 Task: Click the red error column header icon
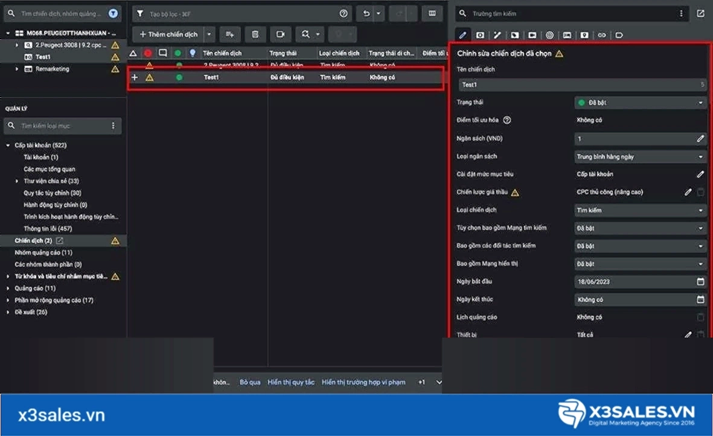pyautogui.click(x=148, y=53)
